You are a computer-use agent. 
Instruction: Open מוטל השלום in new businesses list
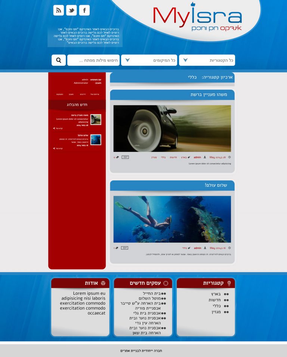[x=149, y=298]
